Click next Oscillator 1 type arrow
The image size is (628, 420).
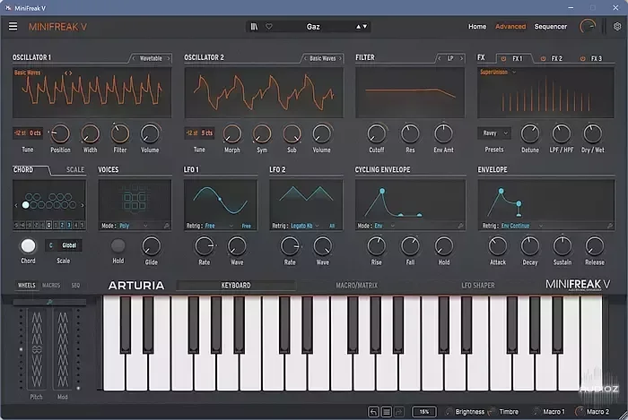pyautogui.click(x=169, y=58)
